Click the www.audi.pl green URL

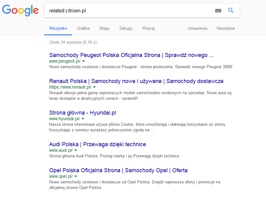tap(61, 150)
